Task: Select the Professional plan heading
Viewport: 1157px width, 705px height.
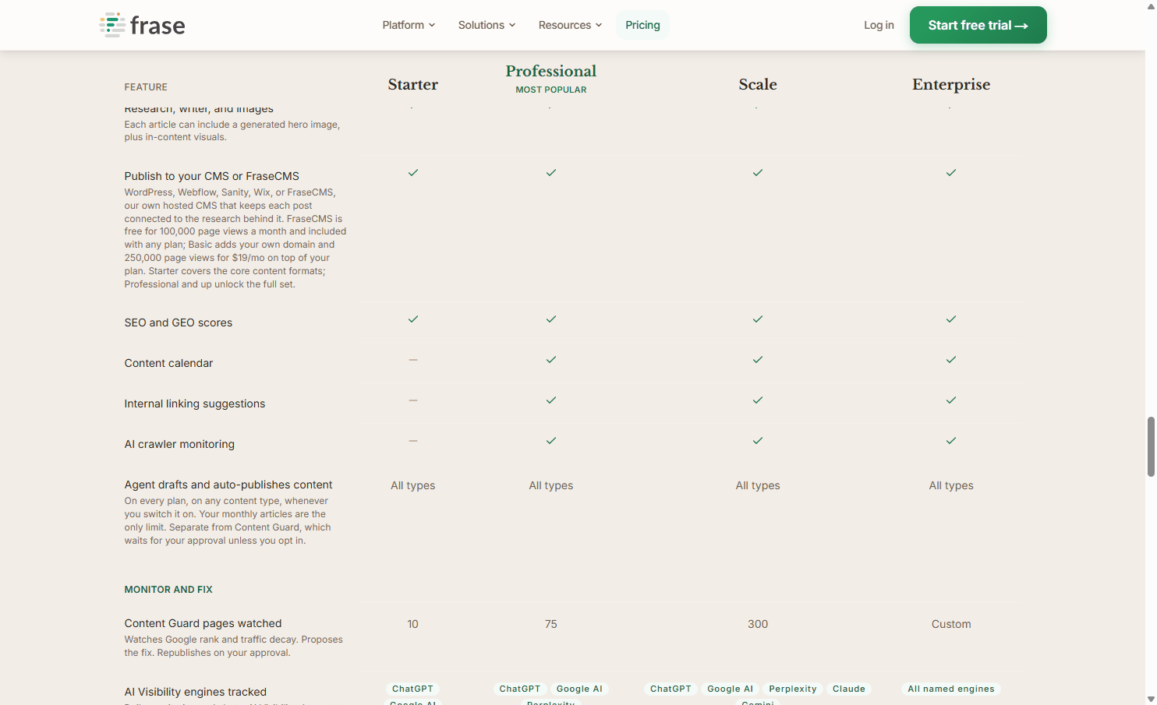Action: (x=551, y=71)
